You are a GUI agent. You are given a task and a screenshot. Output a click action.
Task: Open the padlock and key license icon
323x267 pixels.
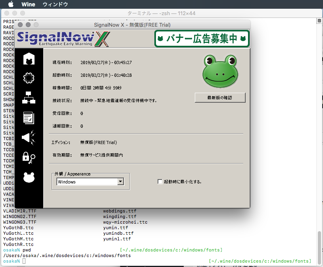click(x=29, y=158)
